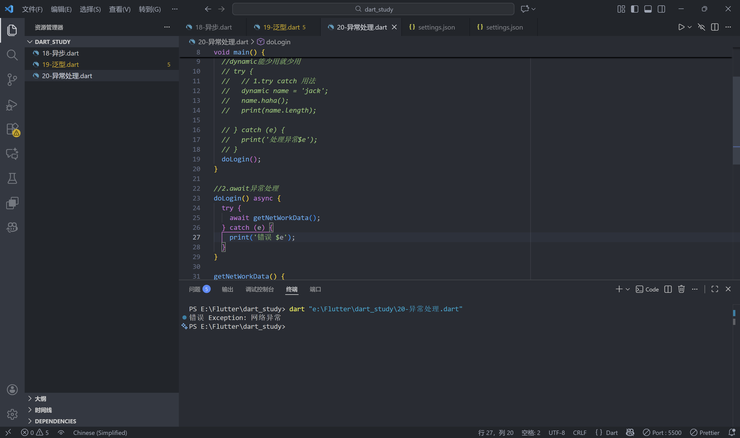Viewport: 740px width, 438px height.
Task: Expand the 大纲 outline section
Action: pyautogui.click(x=40, y=399)
